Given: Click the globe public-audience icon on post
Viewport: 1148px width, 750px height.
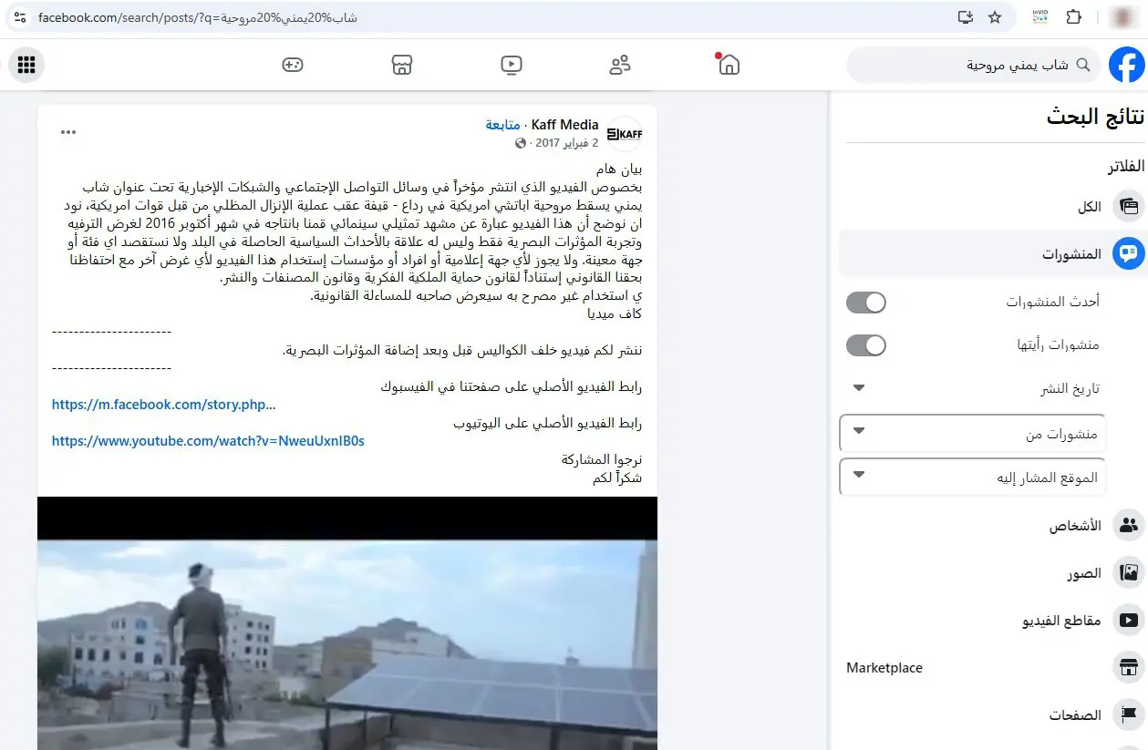Looking at the screenshot, I should pos(521,143).
